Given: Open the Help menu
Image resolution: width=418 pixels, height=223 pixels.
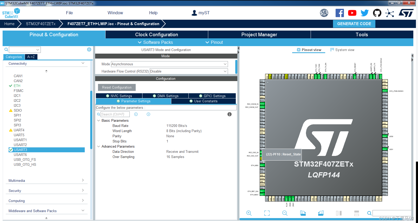Looking at the screenshot, I should (x=153, y=13).
